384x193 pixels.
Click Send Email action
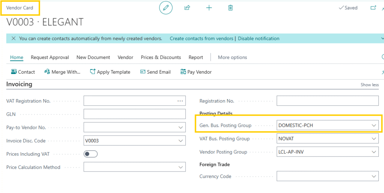point(155,72)
